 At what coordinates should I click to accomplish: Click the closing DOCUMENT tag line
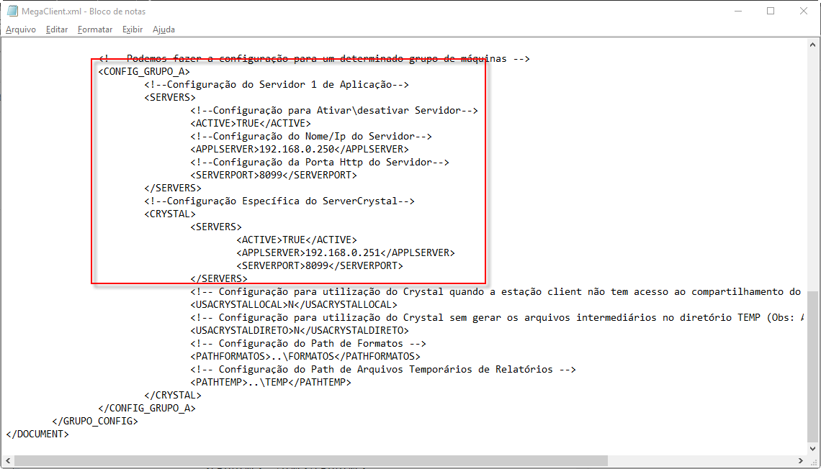pos(37,434)
